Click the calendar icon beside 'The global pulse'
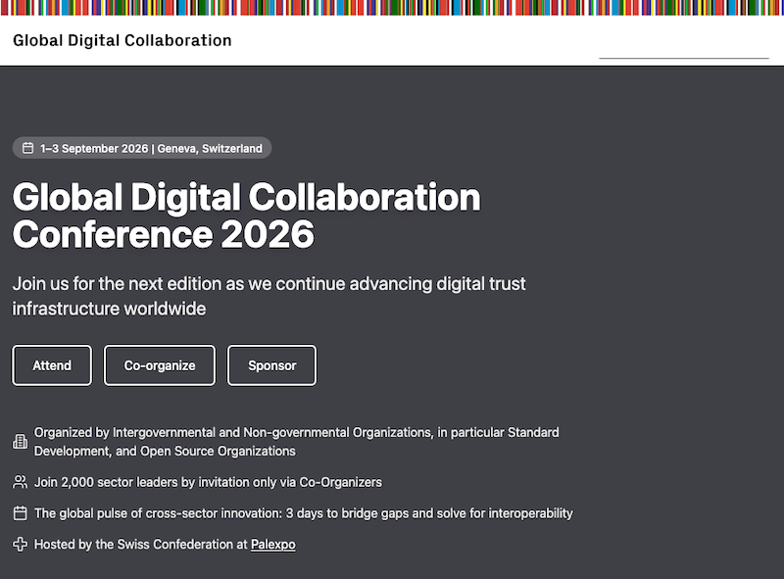The image size is (784, 579). [x=20, y=513]
